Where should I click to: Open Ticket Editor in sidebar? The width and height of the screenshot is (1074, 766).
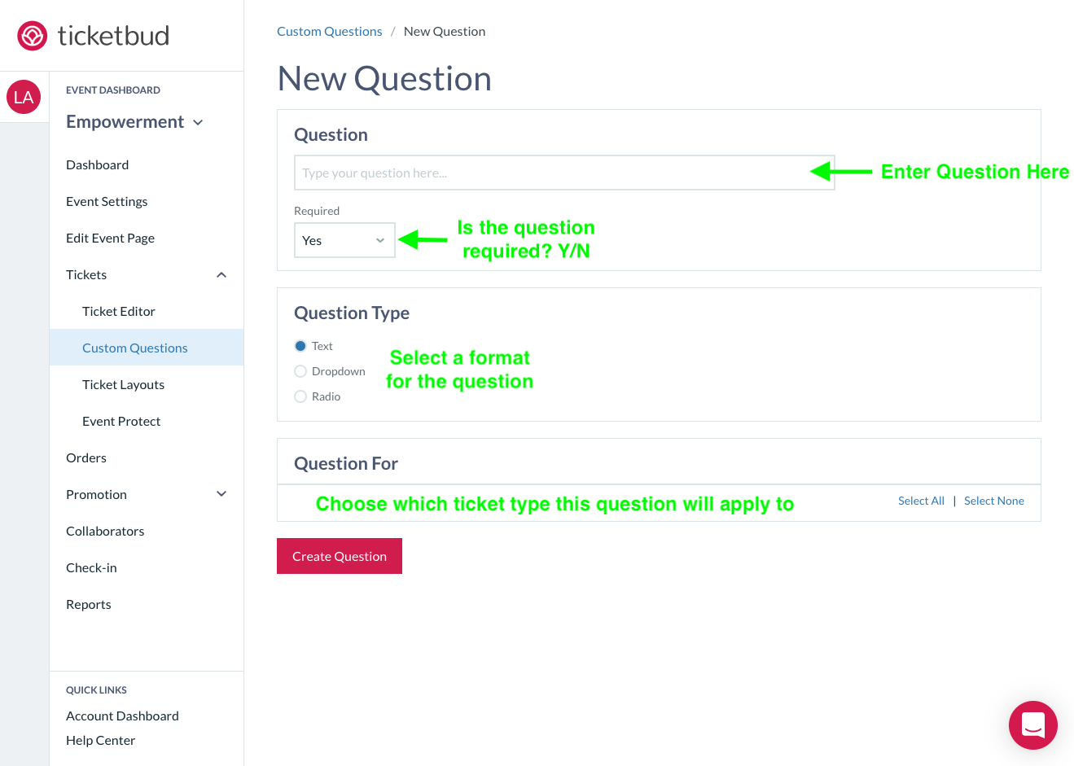pos(119,311)
